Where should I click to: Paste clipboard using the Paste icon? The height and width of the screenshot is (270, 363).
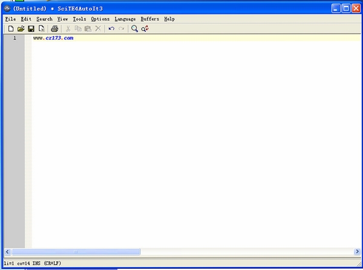click(x=88, y=28)
